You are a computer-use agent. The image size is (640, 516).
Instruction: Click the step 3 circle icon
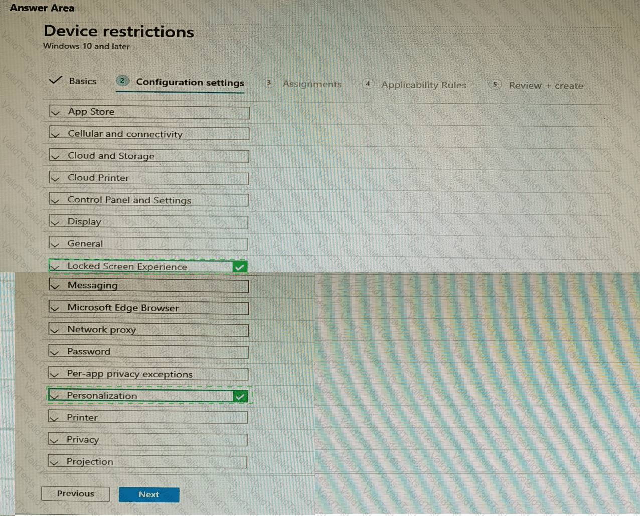pos(269,83)
